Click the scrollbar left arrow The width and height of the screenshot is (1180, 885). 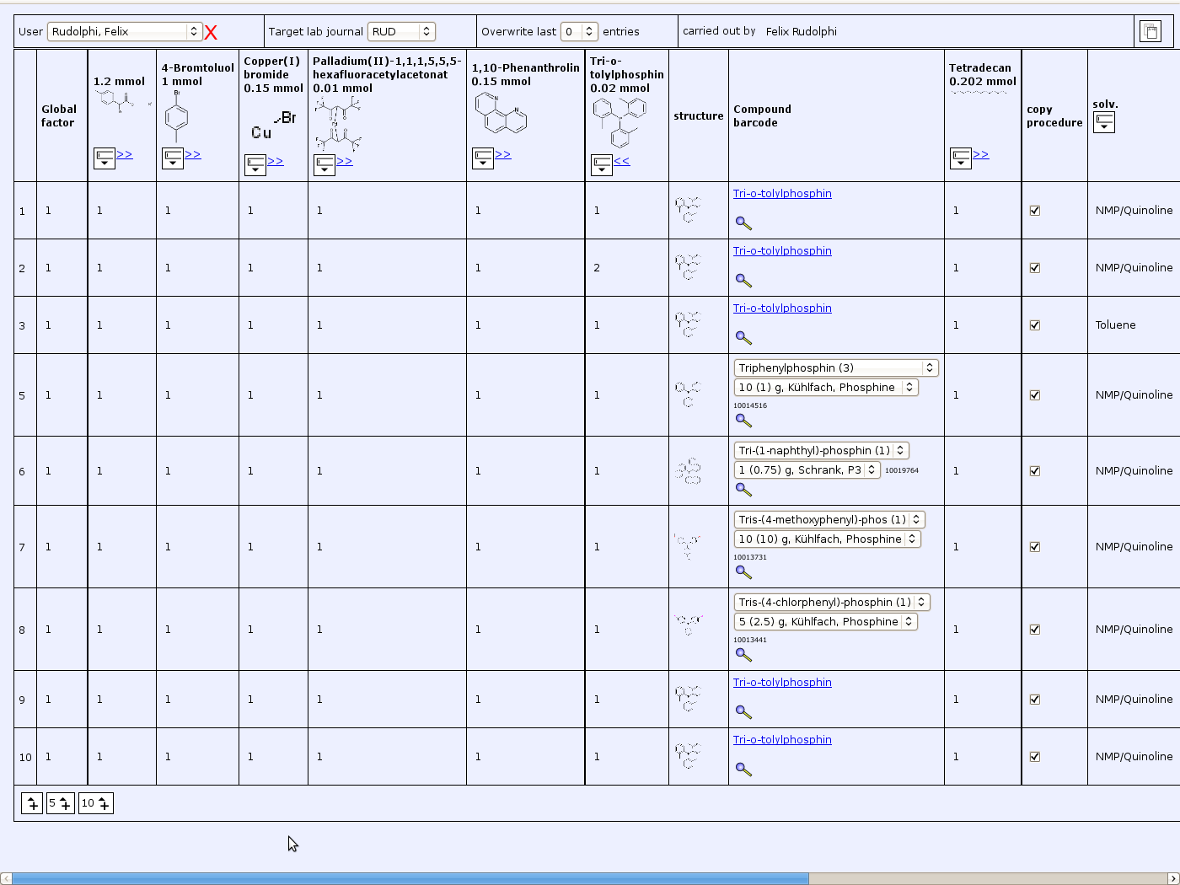(x=6, y=878)
